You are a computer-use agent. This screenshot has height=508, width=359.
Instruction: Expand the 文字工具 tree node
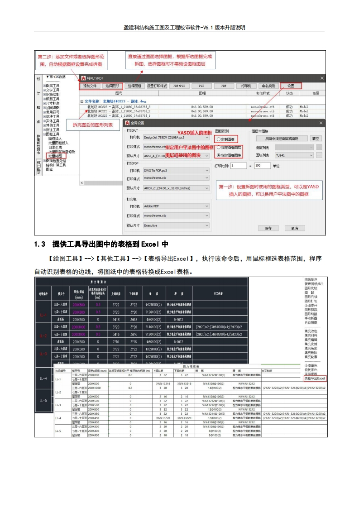pyautogui.click(x=44, y=90)
